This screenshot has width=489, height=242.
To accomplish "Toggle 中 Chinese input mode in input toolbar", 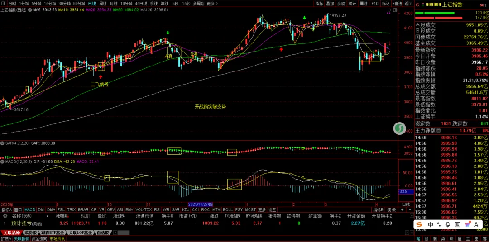I will pyautogui.click(x=430, y=224).
